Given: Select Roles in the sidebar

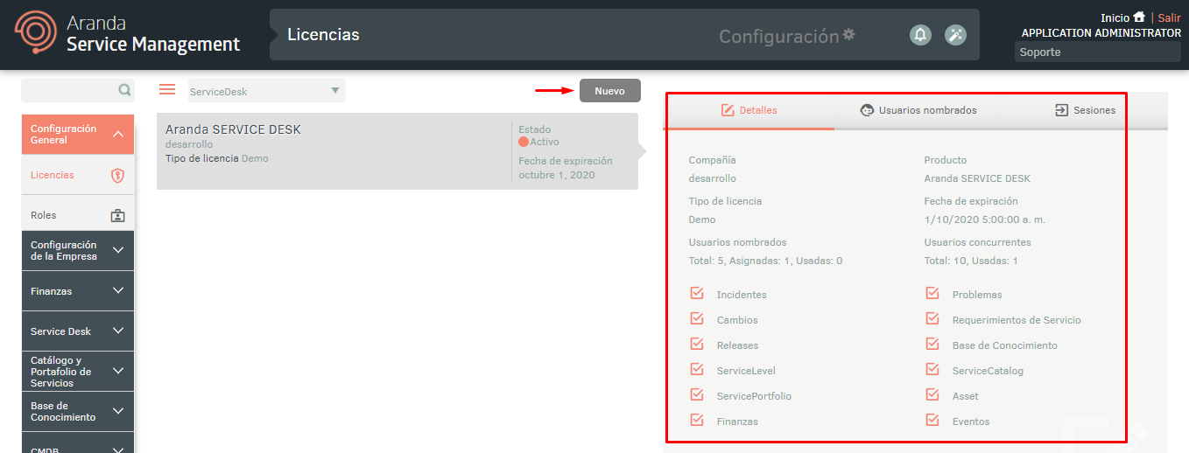Looking at the screenshot, I should (x=78, y=215).
